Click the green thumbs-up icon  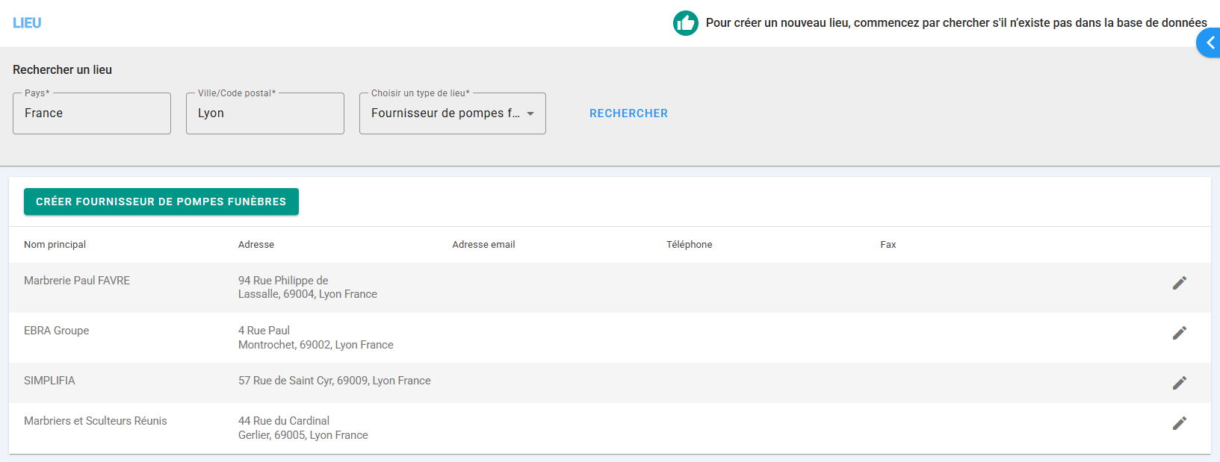tap(685, 23)
